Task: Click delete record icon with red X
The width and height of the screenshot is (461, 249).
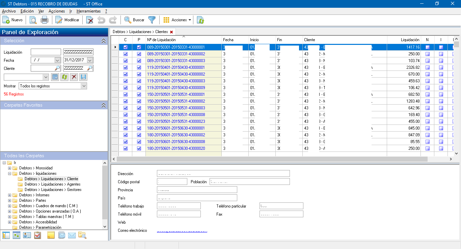Action: click(90, 20)
